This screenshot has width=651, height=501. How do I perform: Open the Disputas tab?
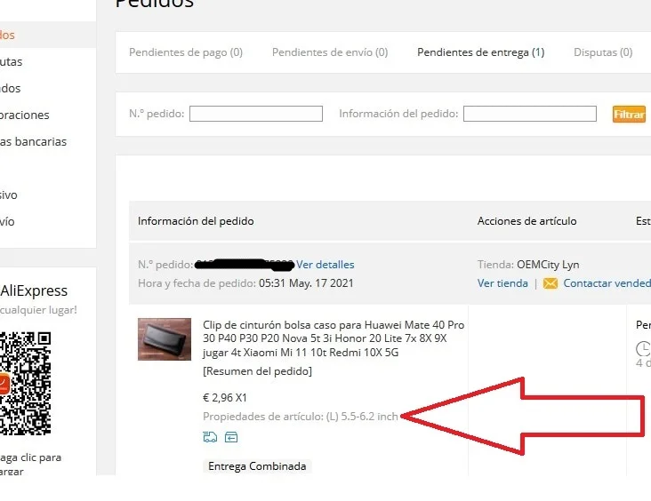[603, 52]
